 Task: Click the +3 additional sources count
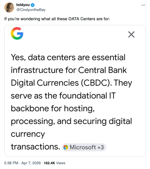coord(100,147)
